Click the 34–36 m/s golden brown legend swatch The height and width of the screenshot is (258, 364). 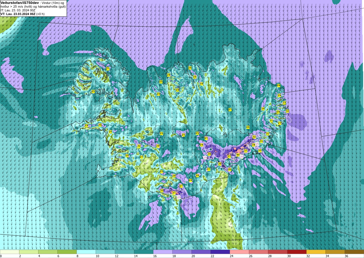[x=335, y=252]
